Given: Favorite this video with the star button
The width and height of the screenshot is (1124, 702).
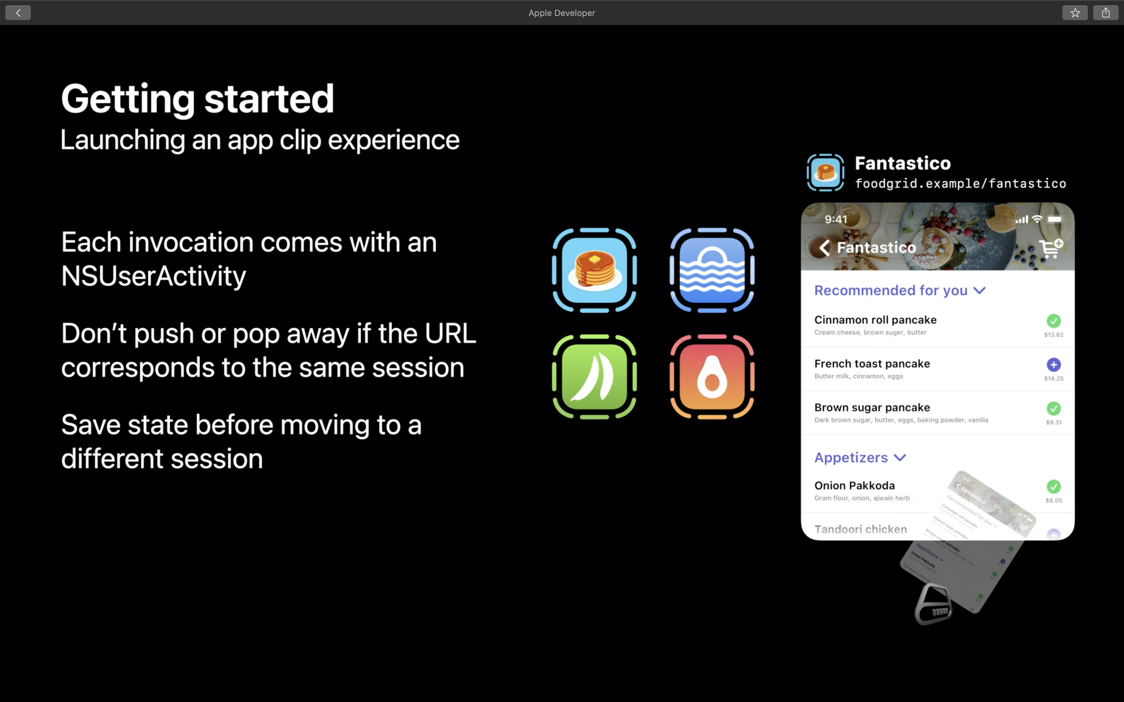Looking at the screenshot, I should (x=1075, y=13).
